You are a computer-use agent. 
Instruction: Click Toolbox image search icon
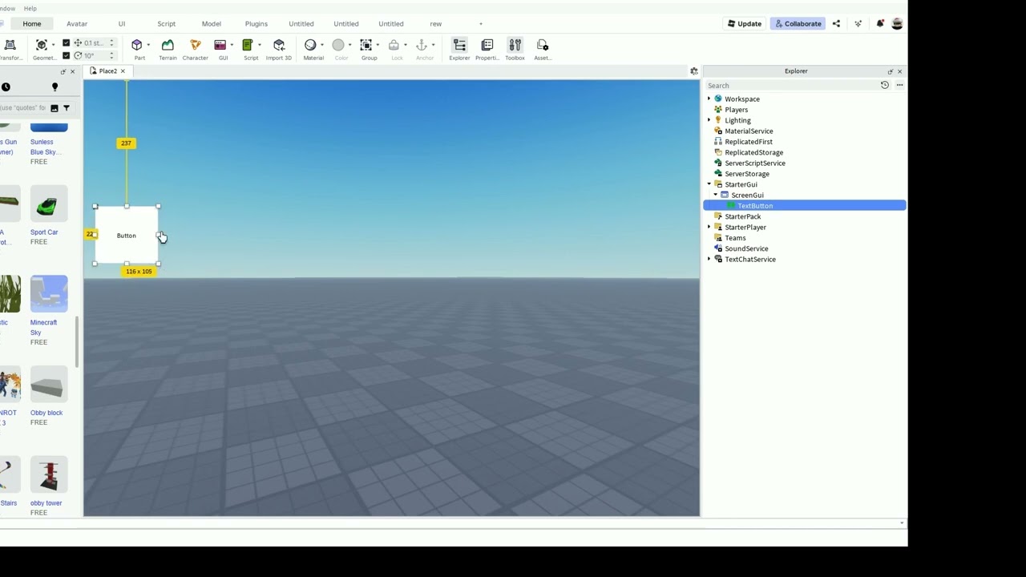55,108
